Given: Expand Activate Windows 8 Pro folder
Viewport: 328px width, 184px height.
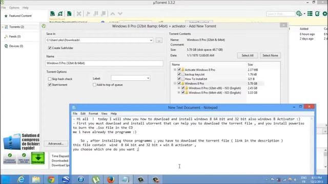Looking at the screenshot, I should 175,70.
